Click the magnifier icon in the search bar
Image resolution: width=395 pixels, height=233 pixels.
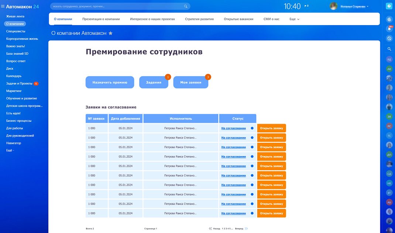click(186, 6)
